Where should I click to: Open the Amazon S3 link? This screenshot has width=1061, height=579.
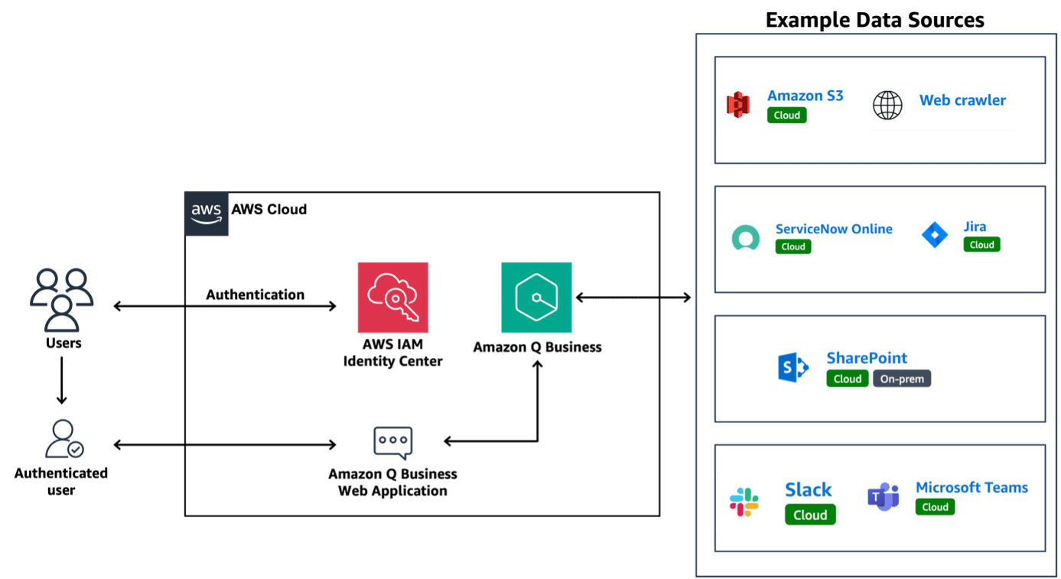(805, 96)
